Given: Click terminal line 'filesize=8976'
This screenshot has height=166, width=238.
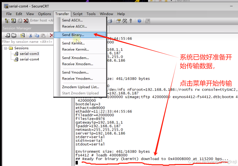Looking at the screenshot, I should click(90, 119).
